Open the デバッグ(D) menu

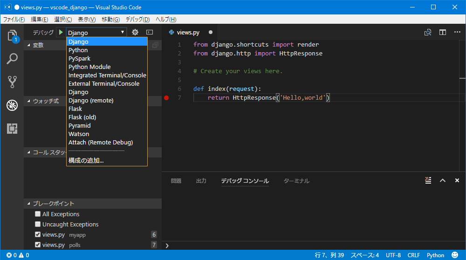pyautogui.click(x=137, y=19)
